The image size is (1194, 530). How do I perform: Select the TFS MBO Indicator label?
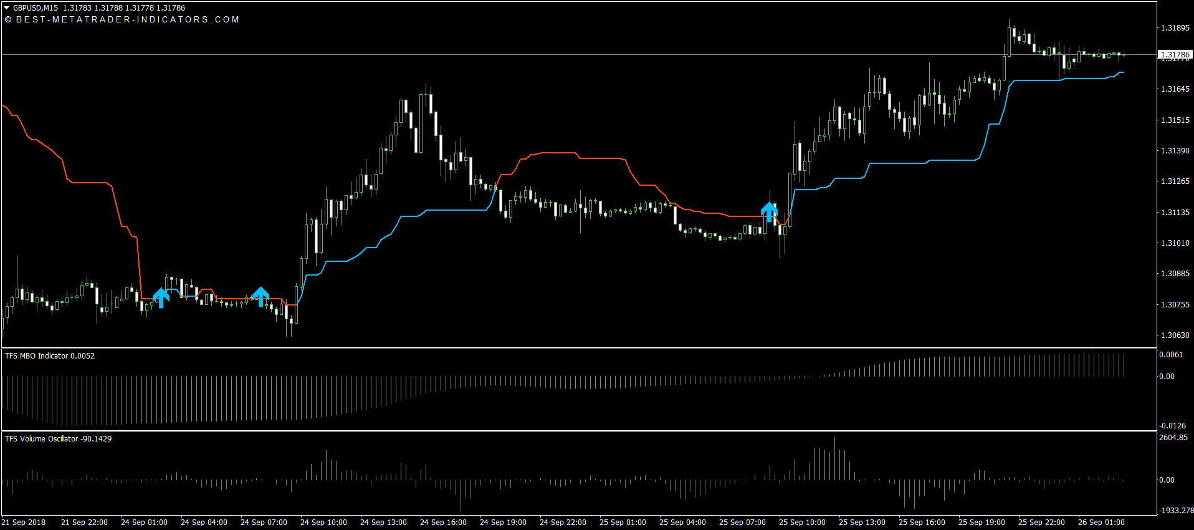50,356
